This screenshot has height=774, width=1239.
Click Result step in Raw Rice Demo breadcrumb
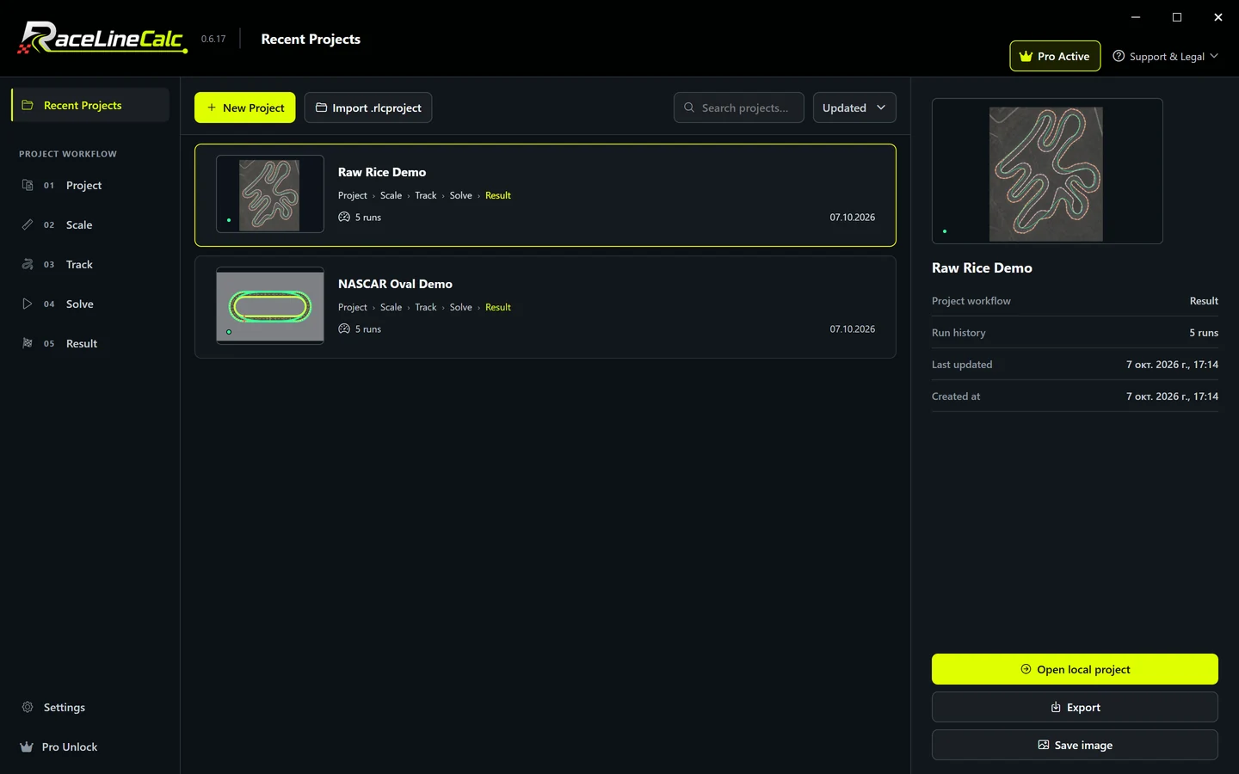click(498, 195)
